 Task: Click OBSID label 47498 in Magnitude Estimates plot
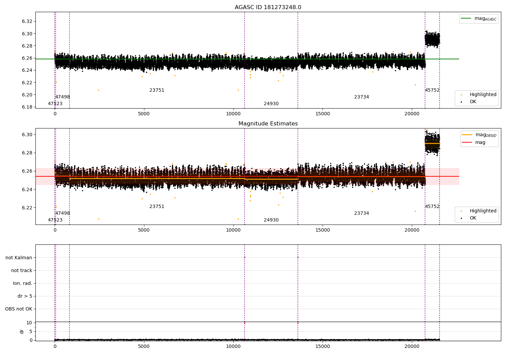tap(62, 213)
